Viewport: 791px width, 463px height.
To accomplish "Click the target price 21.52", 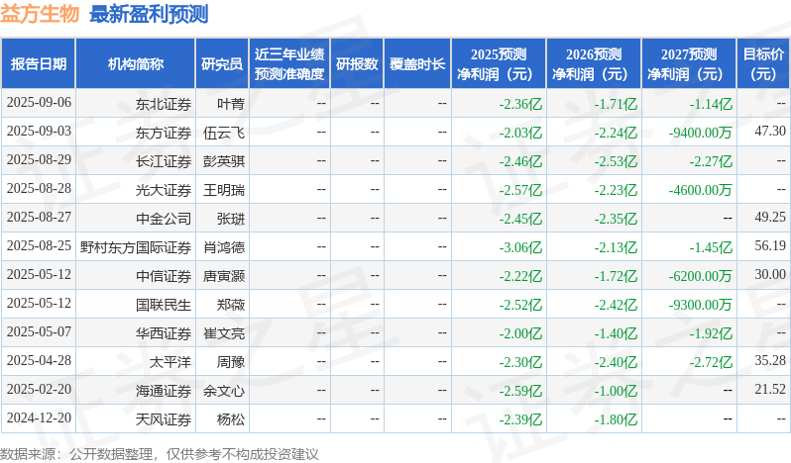I will (770, 390).
